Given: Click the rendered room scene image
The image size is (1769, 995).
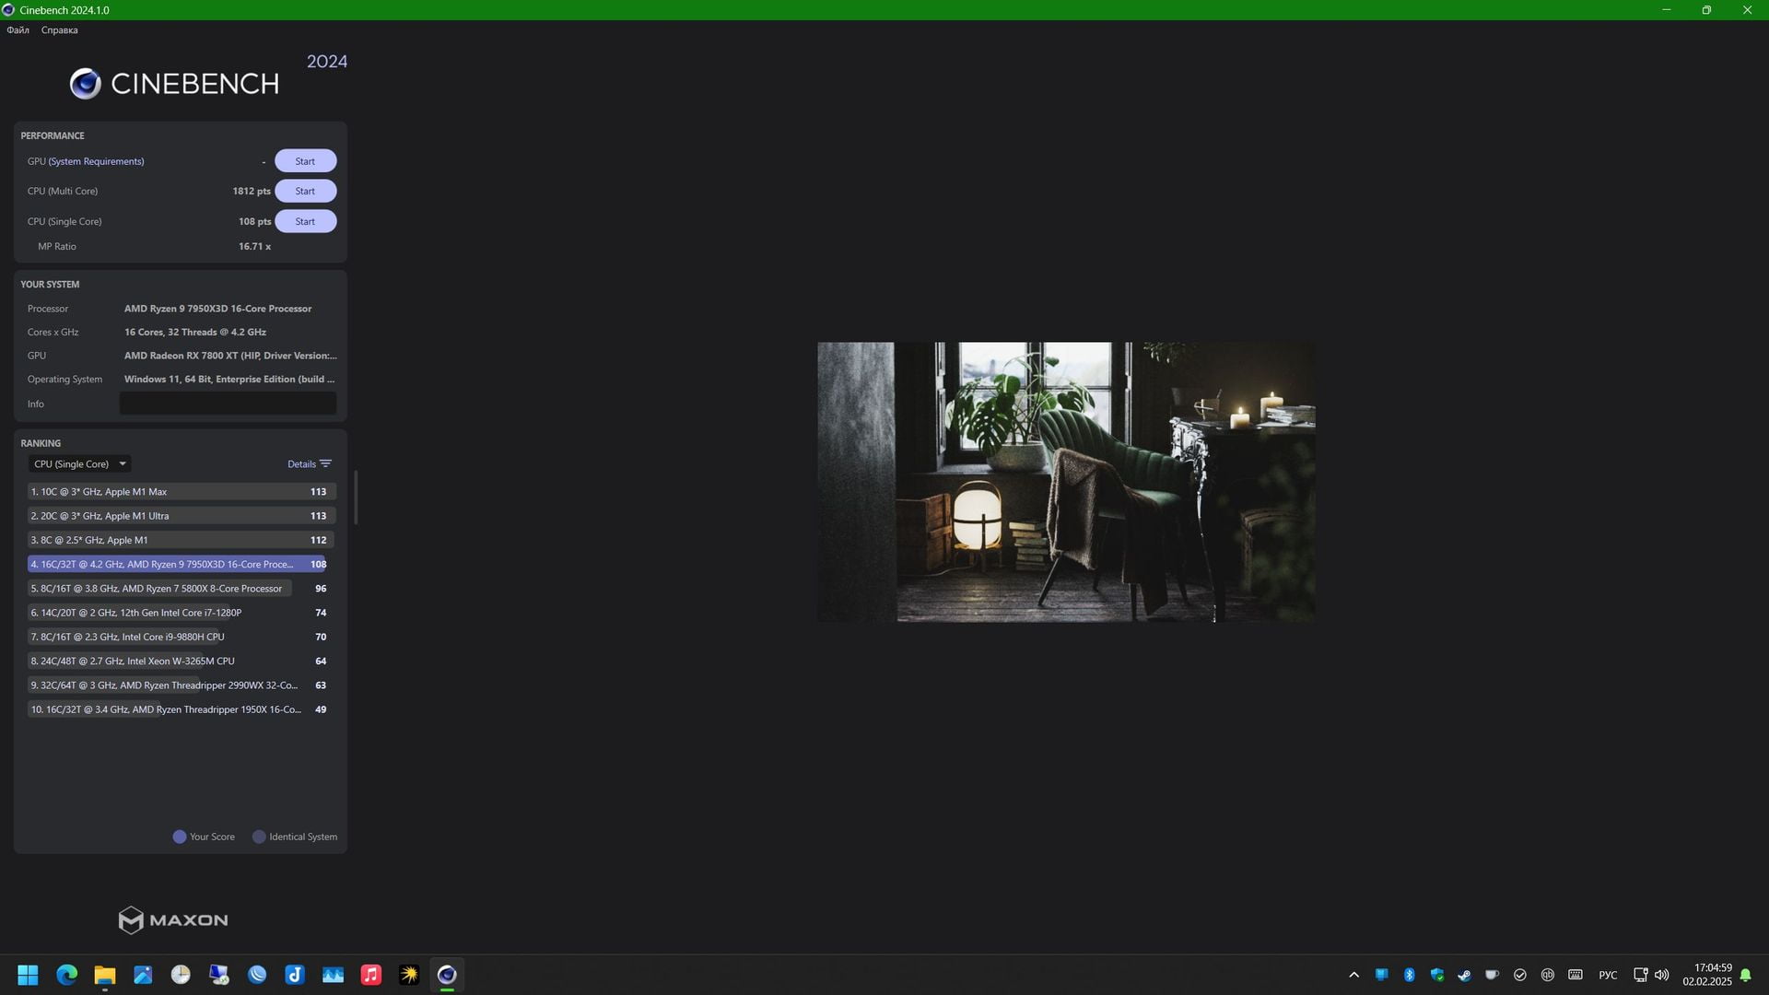Looking at the screenshot, I should [1066, 482].
